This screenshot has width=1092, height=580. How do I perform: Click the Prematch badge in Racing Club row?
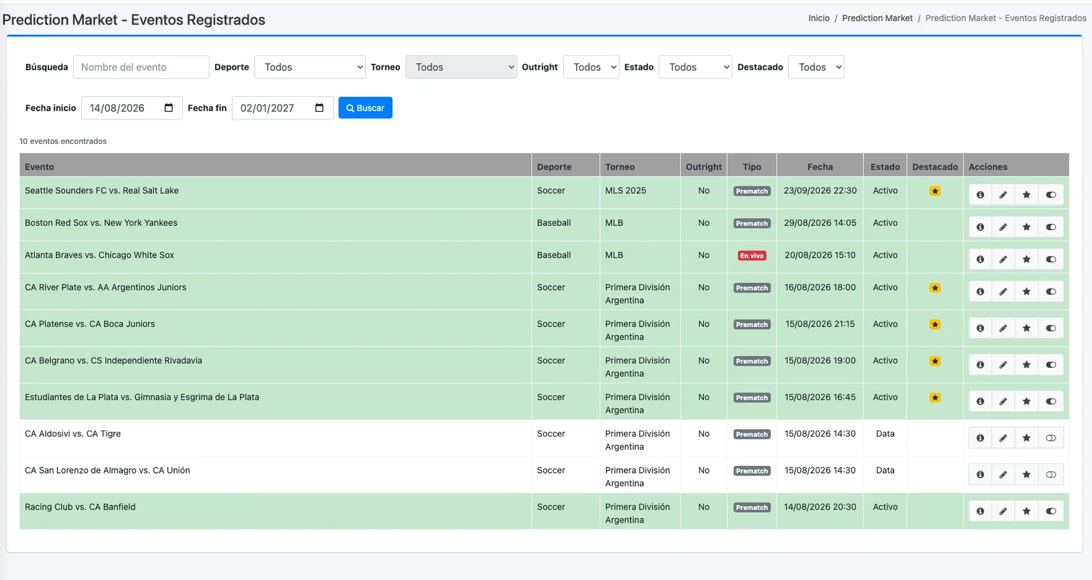point(752,508)
